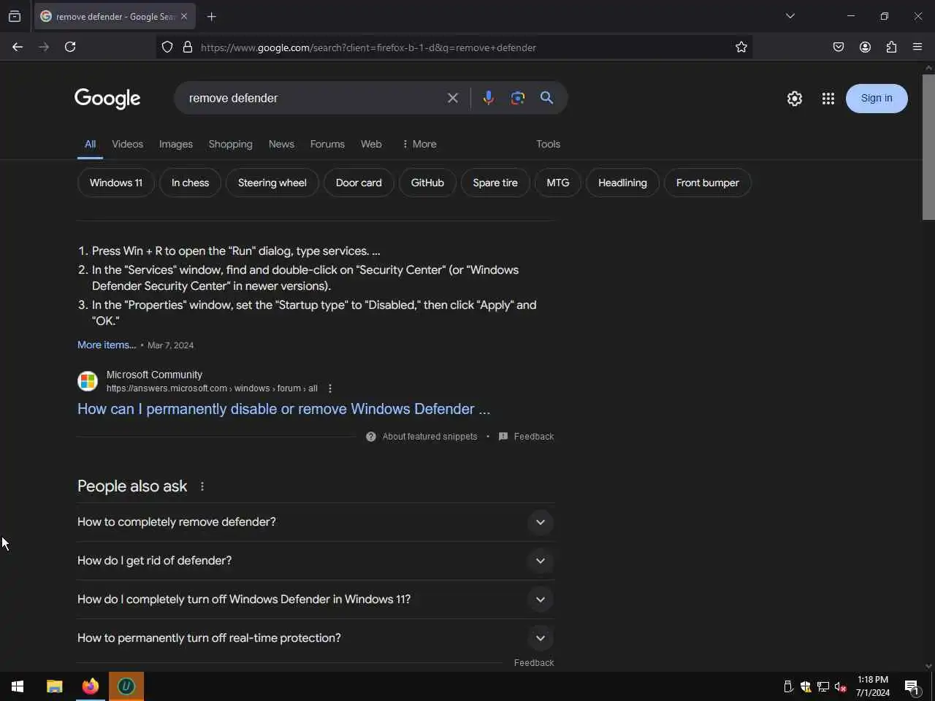Open Google quick settings gear
The width and height of the screenshot is (935, 701).
click(x=795, y=99)
